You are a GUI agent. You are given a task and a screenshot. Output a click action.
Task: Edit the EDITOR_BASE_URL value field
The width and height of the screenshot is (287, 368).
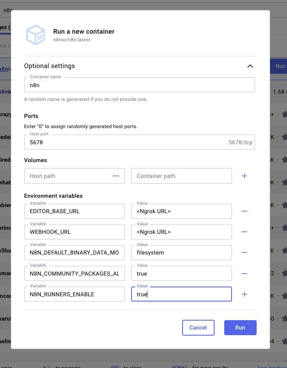(x=181, y=211)
